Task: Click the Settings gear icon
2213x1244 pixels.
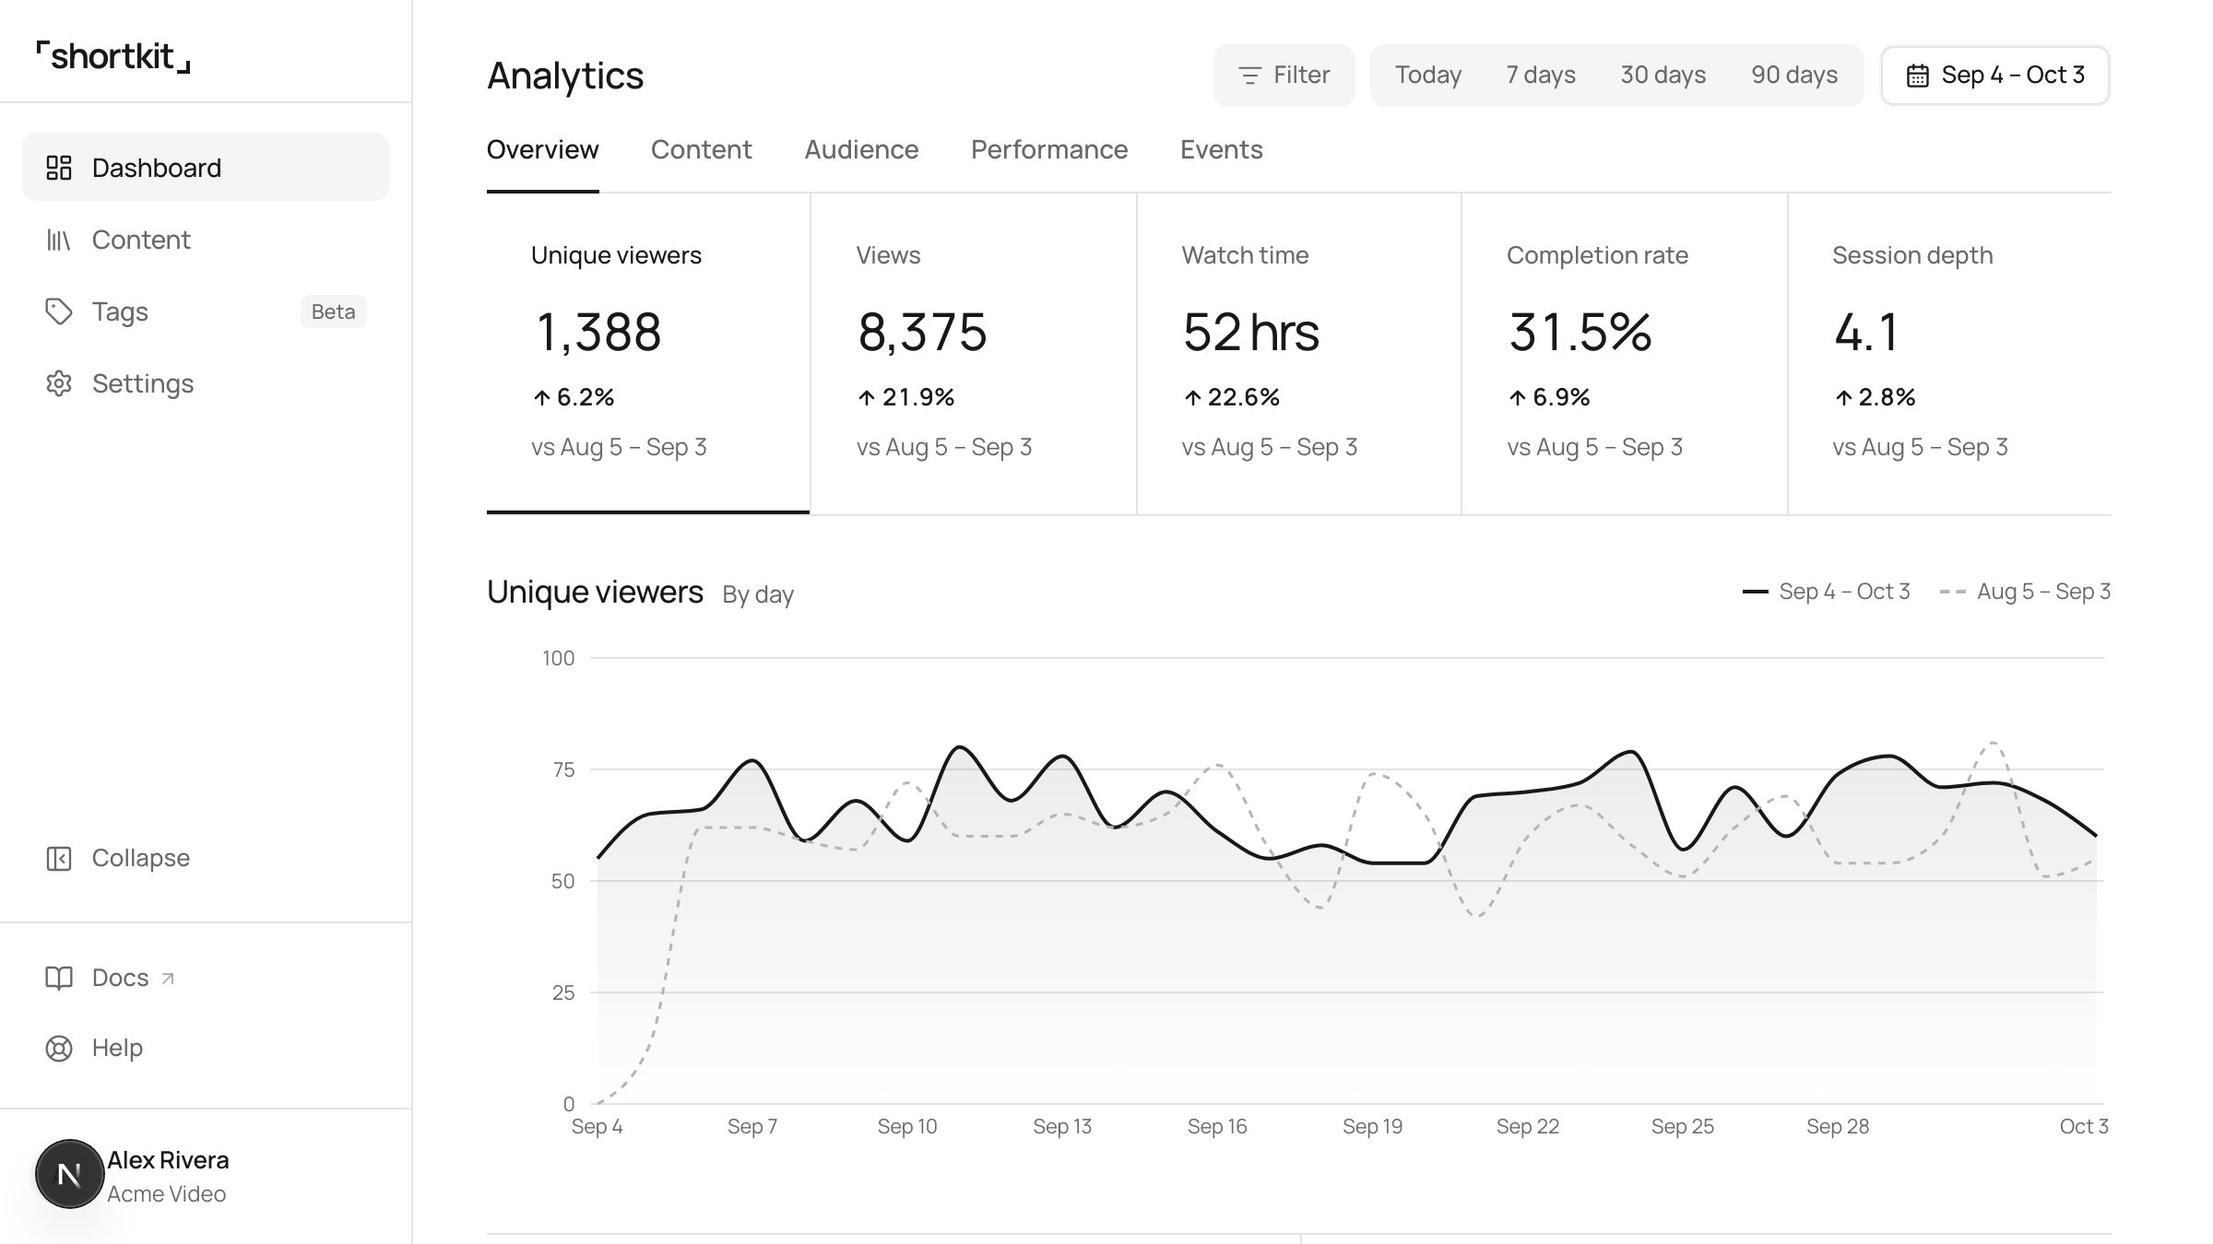Action: (x=59, y=383)
